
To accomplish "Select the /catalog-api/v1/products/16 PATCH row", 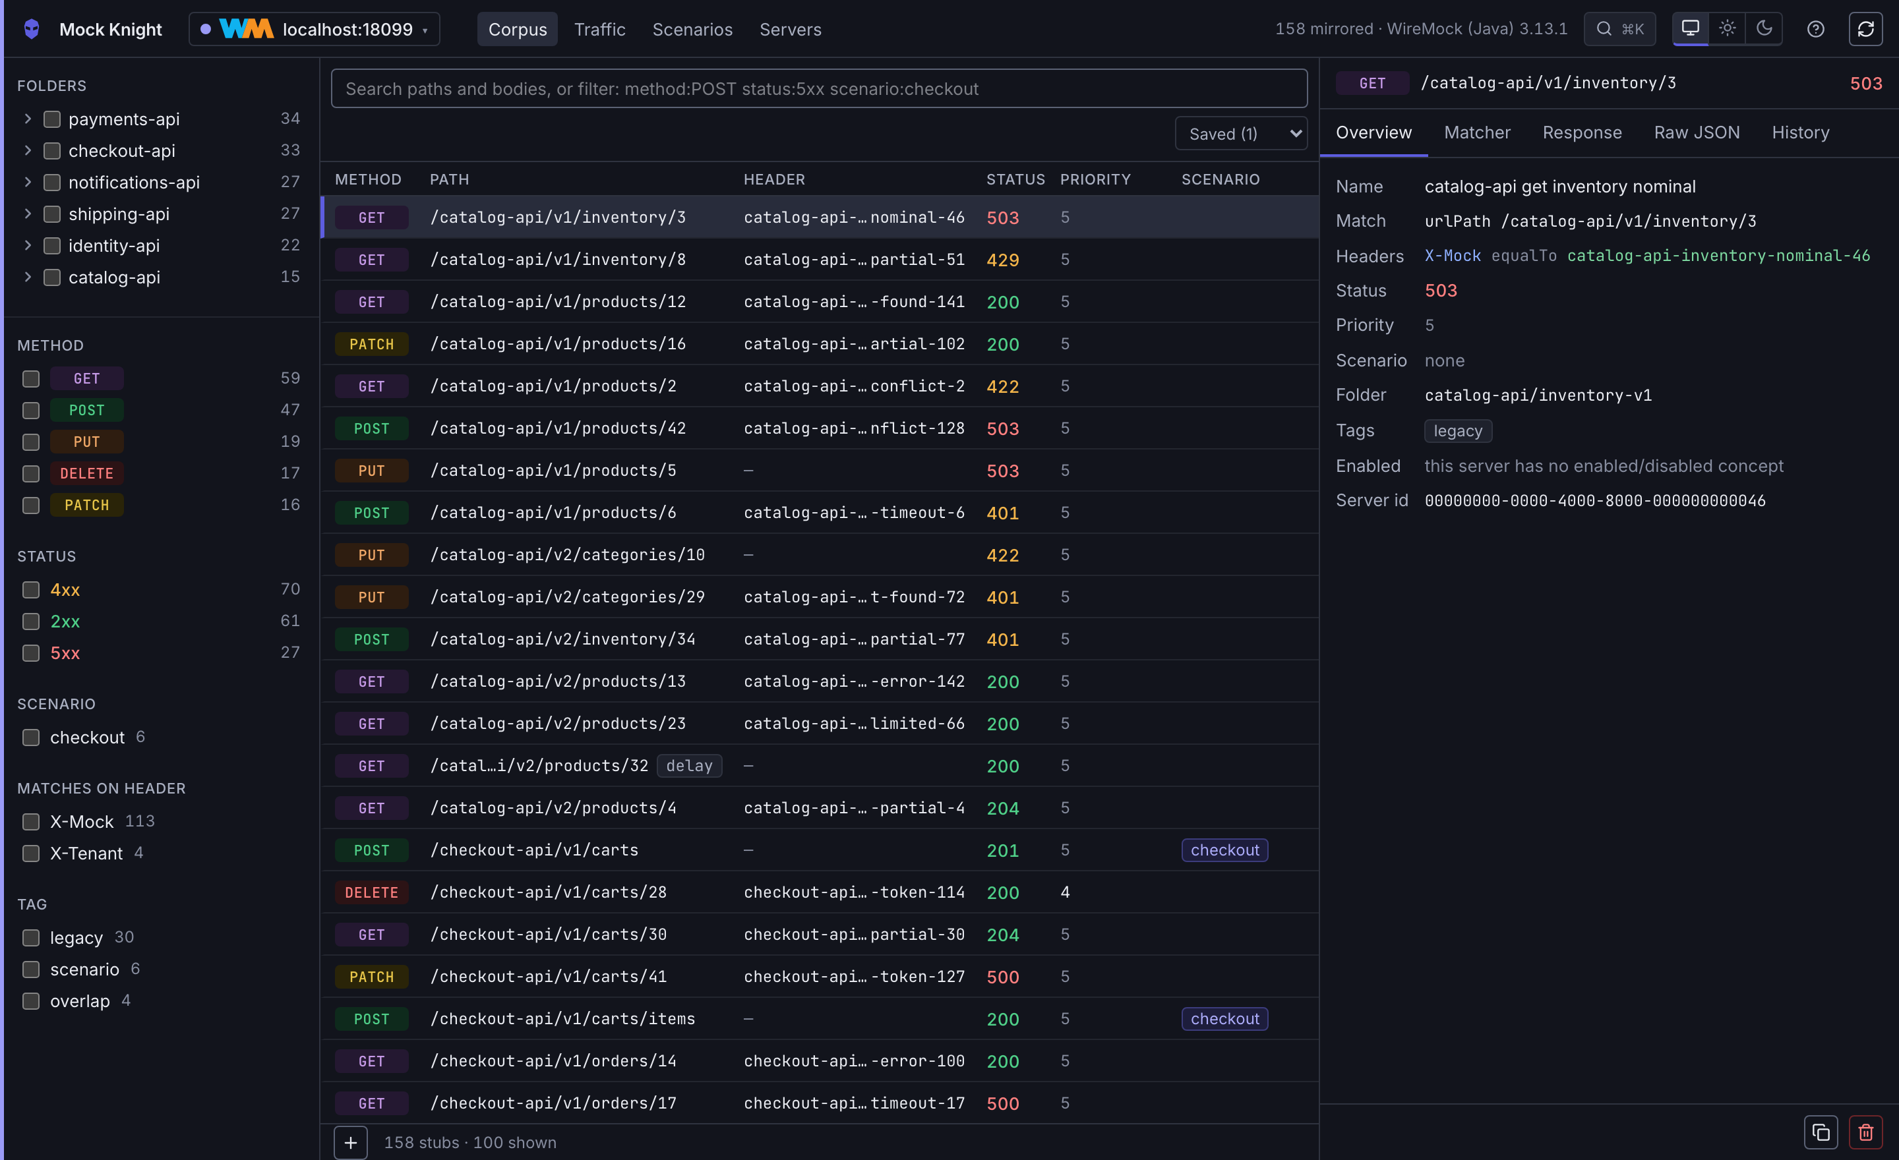I will coord(819,344).
